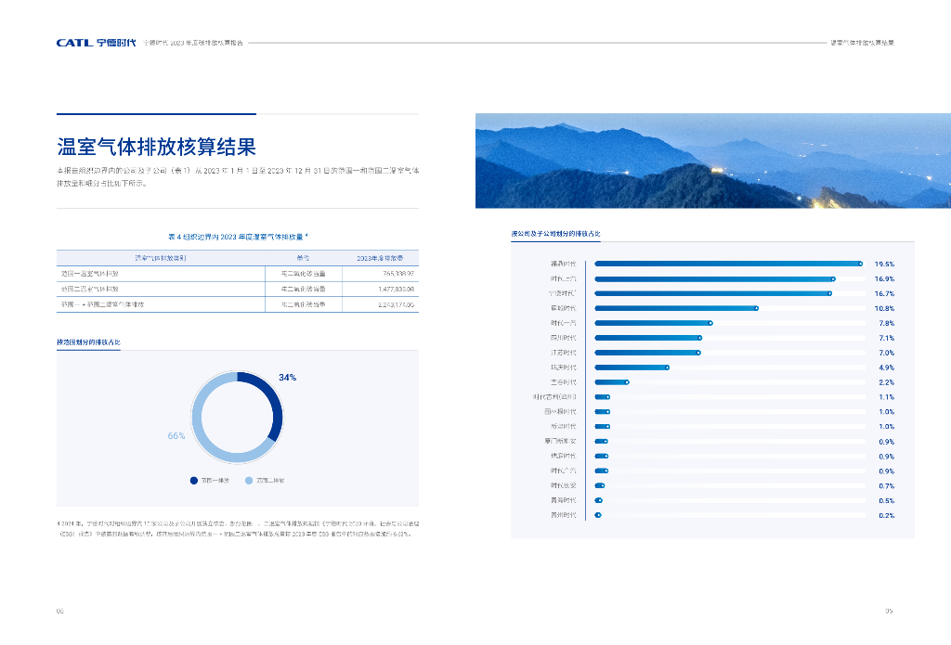Click the 1,477,835.08 table value
Screen dimensions: 951x645
click(x=391, y=289)
